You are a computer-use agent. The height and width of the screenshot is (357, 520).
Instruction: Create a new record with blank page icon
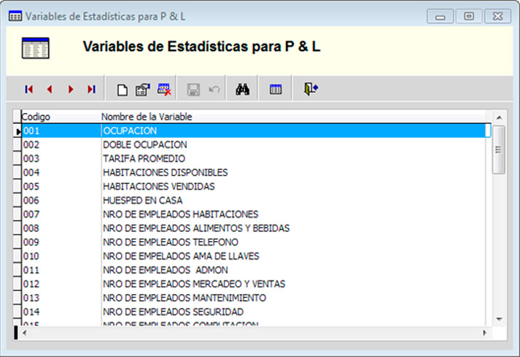point(123,90)
